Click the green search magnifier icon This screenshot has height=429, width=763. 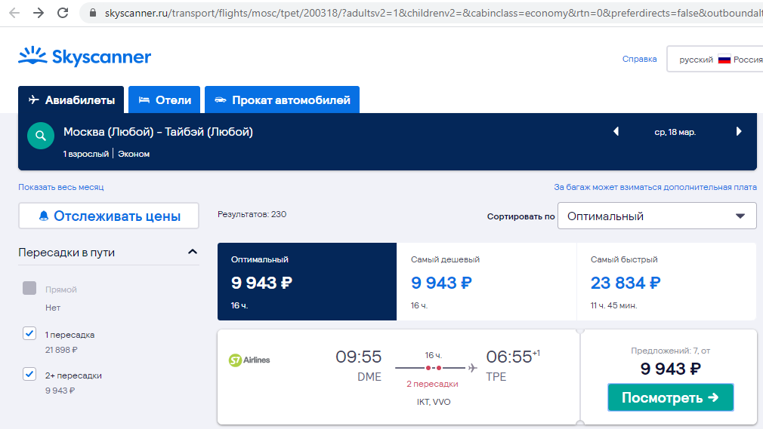41,136
